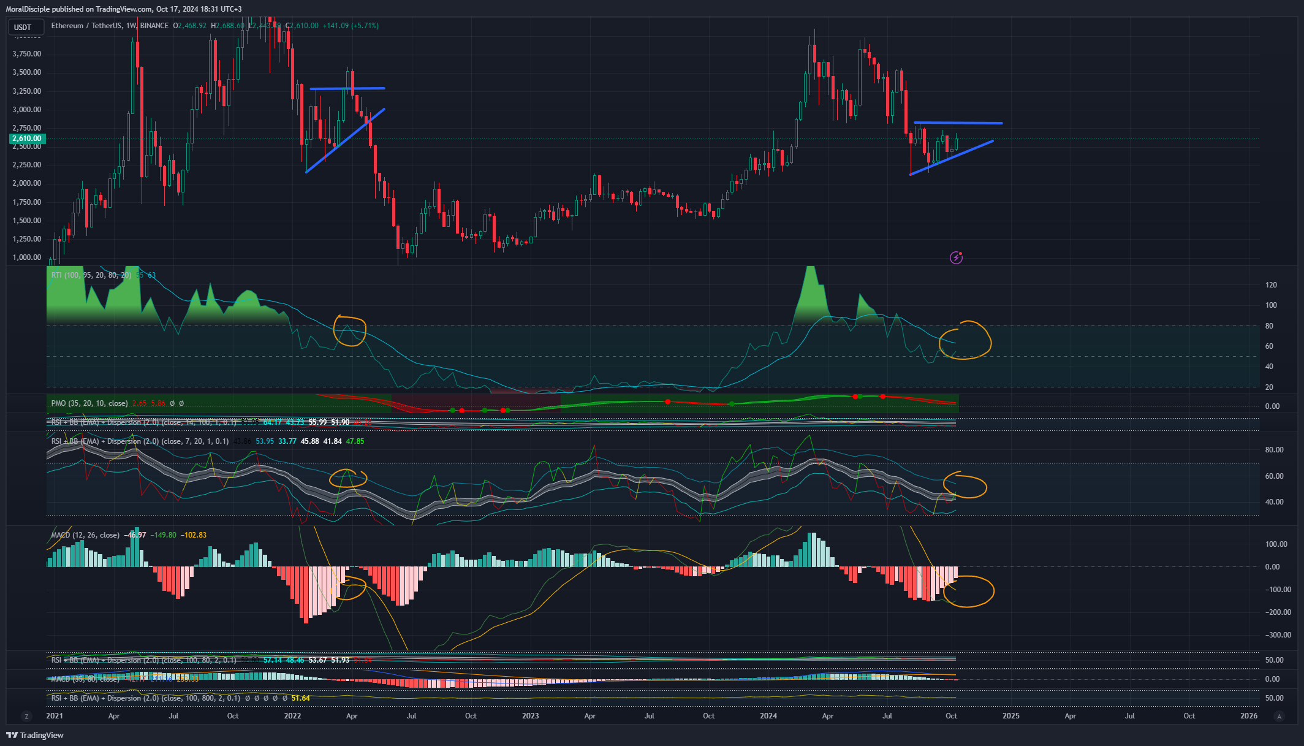Click the 3,000.00 price axis label

(x=27, y=110)
